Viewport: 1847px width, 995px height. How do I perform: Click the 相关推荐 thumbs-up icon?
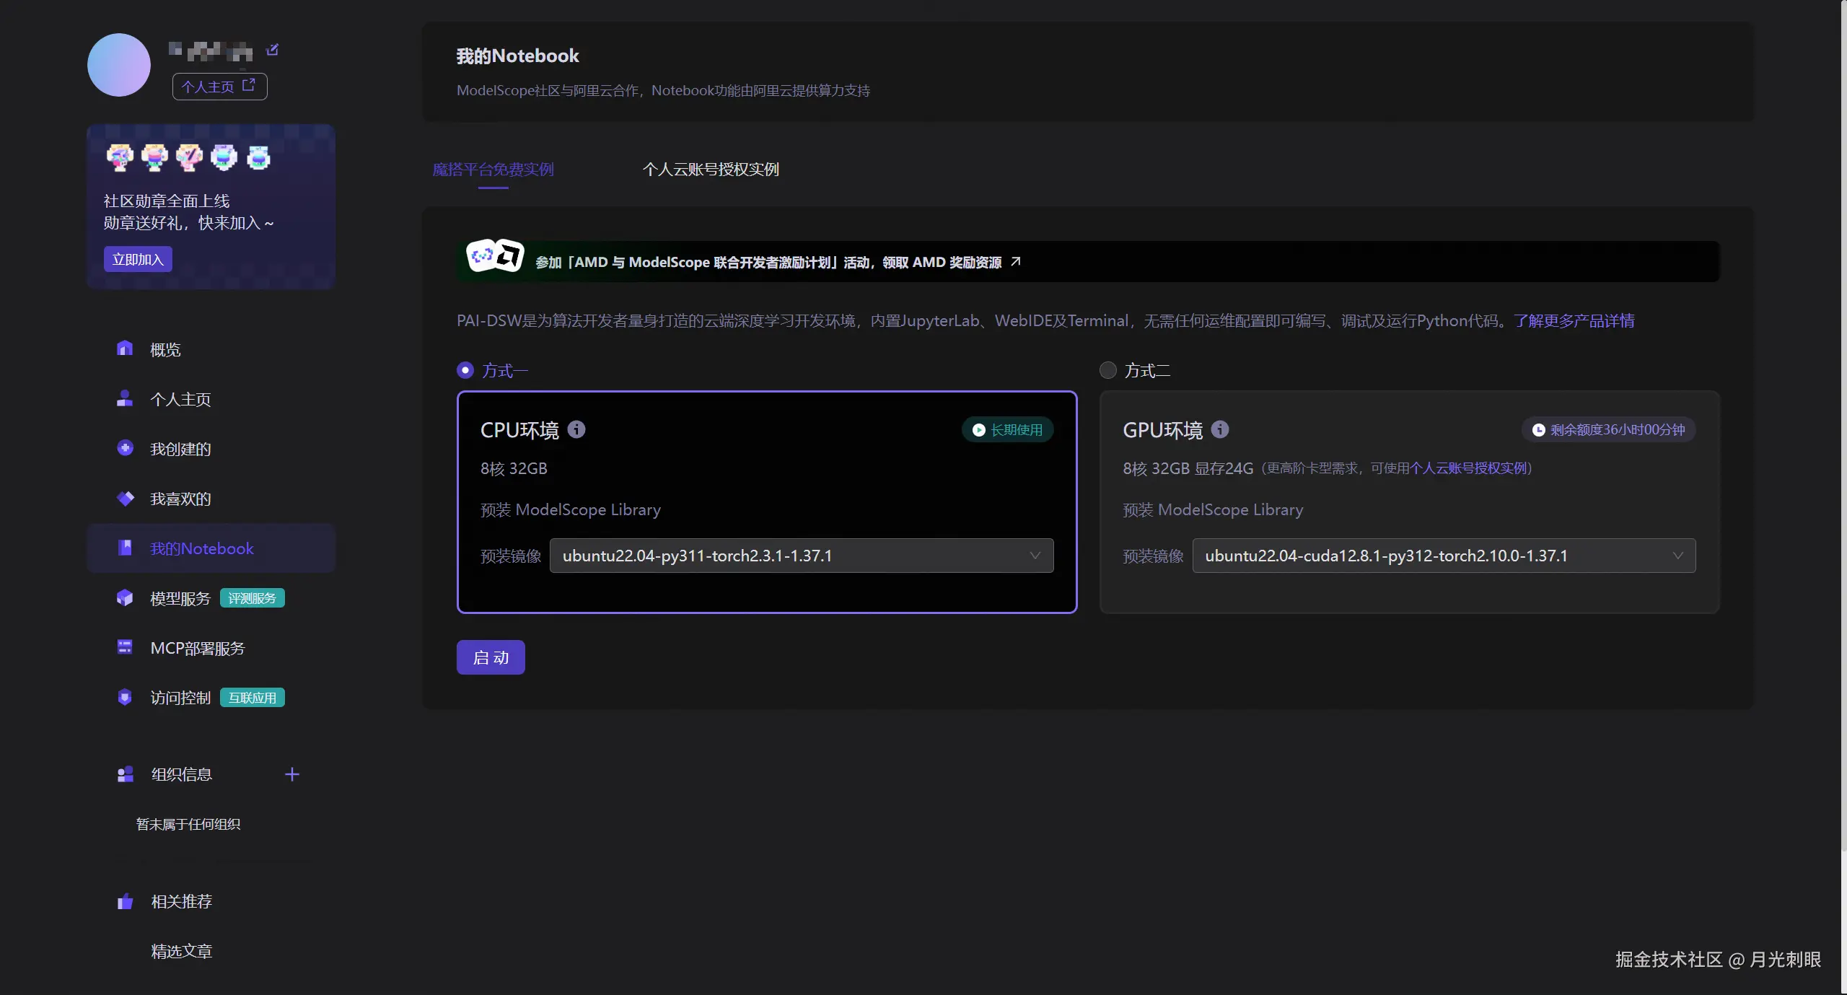click(126, 901)
